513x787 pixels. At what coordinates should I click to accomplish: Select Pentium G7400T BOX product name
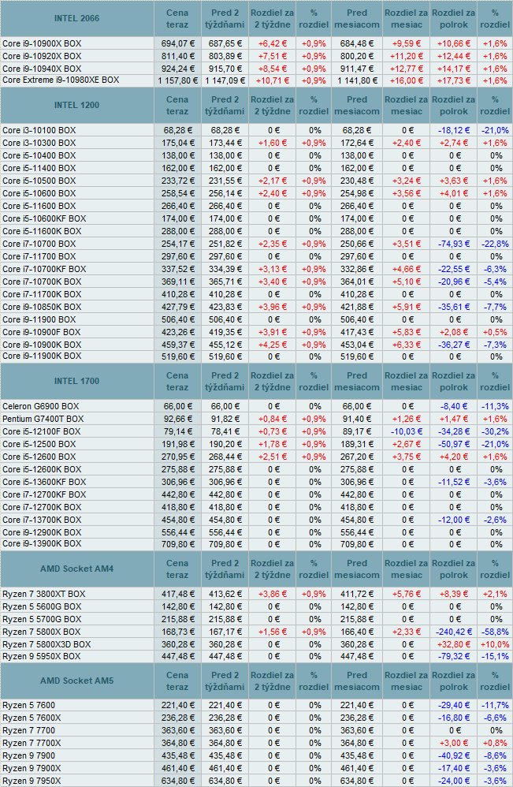(43, 419)
